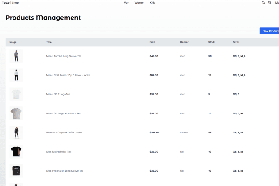279x186 pixels.
Task: Click Kids Racing Stripe Tee thumbnail
Action: click(x=16, y=152)
